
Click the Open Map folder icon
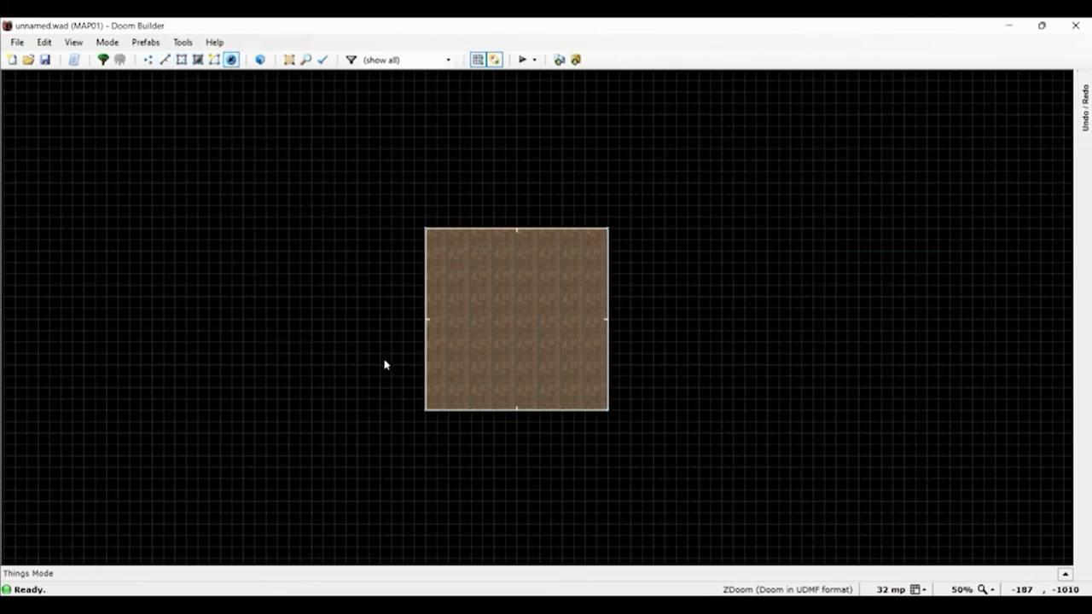(28, 60)
